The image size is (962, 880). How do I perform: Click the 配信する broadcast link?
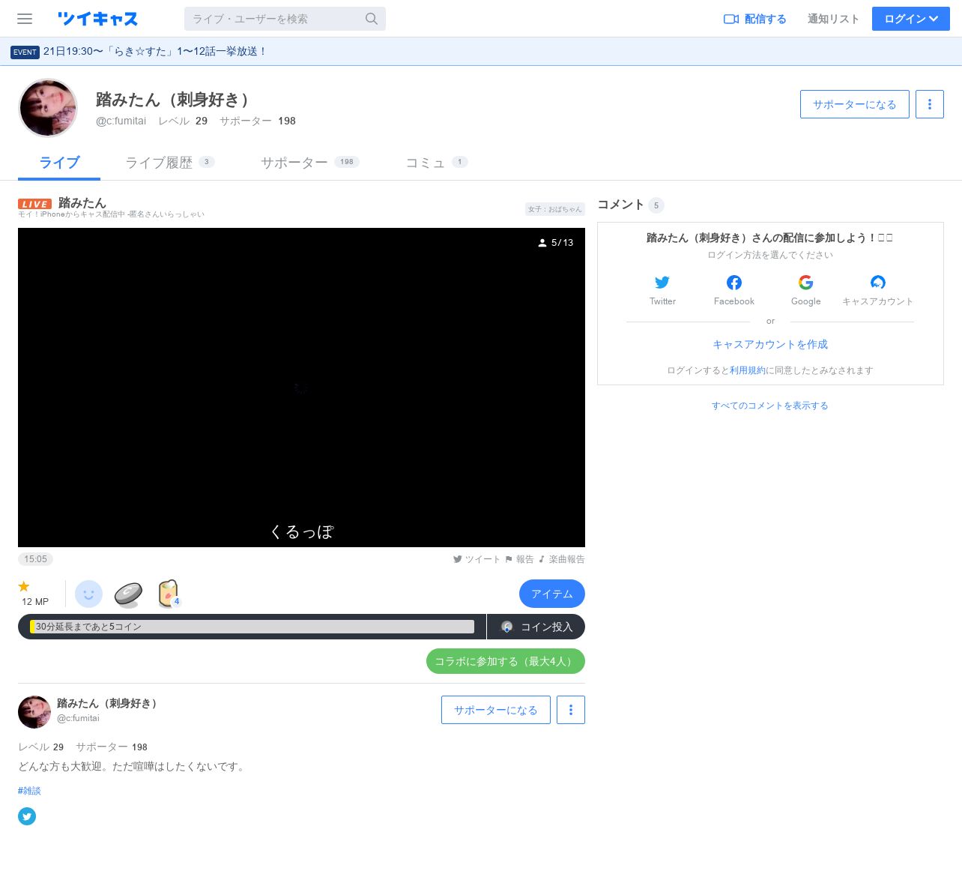(x=755, y=19)
